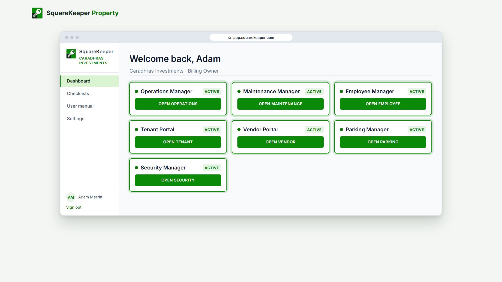Go to Checklists in the sidebar

[90, 93]
